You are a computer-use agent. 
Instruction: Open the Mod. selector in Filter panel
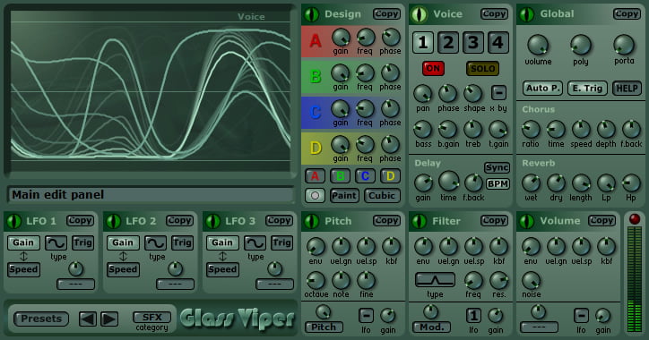pyautogui.click(x=432, y=327)
